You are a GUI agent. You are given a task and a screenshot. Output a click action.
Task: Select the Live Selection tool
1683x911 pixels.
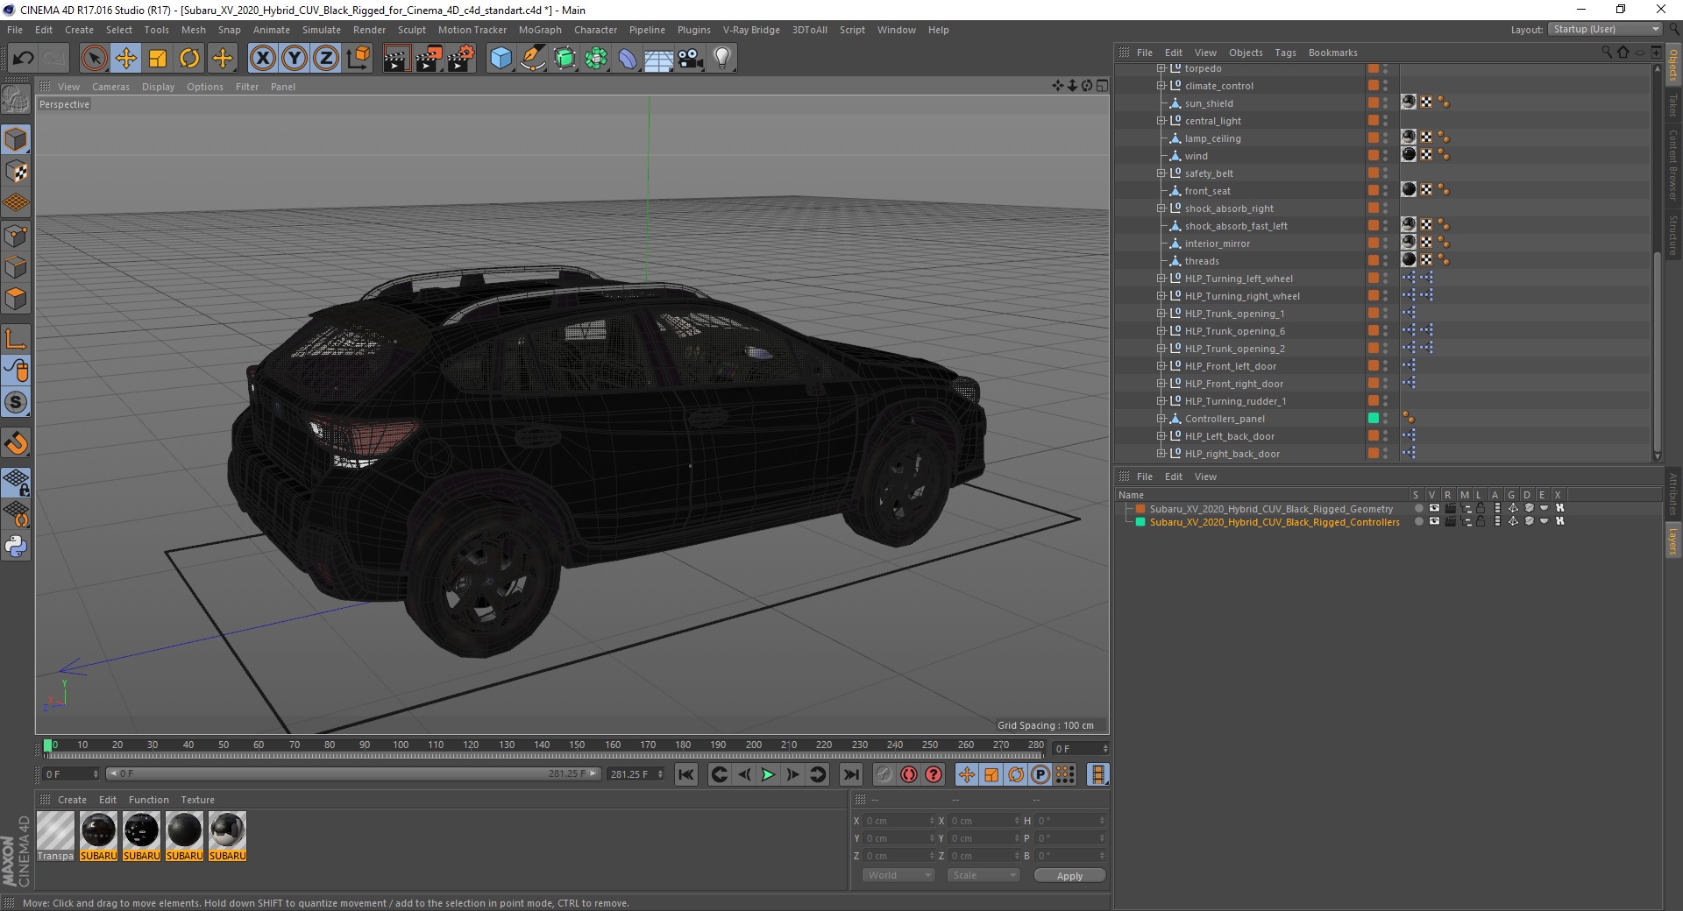(95, 59)
